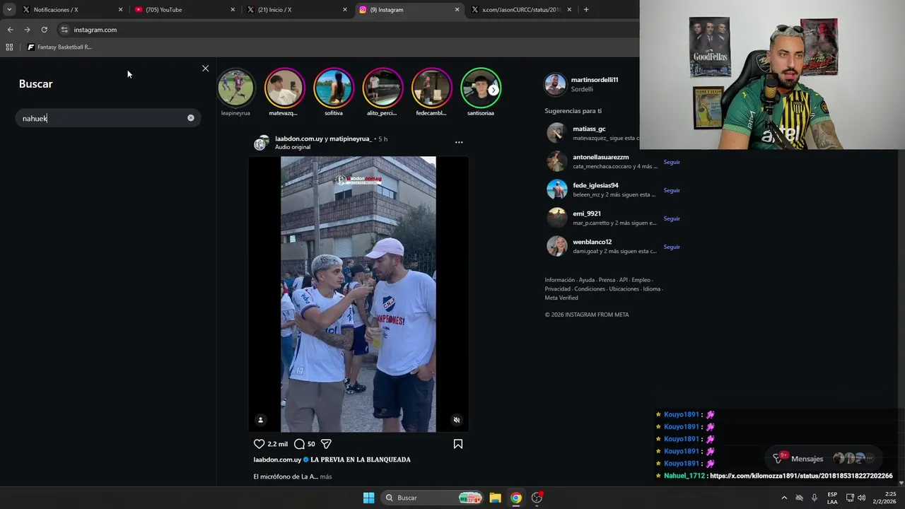905x509 pixels.
Task: Open leapineyrua's story
Action: coord(235,88)
